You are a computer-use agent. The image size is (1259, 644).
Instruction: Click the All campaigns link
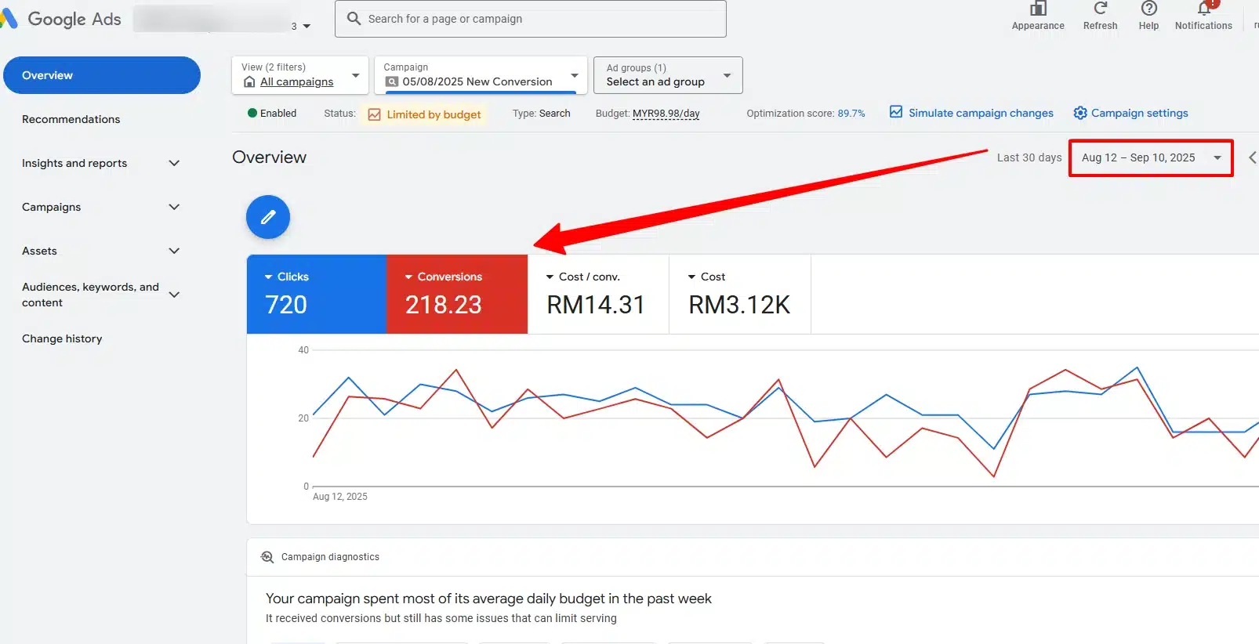[296, 82]
